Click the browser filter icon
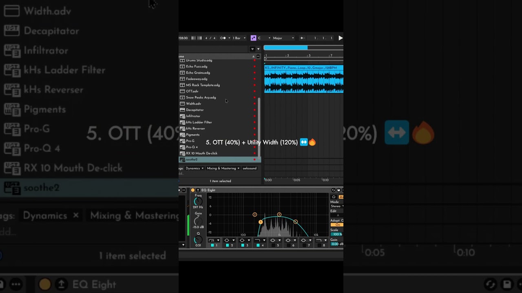This screenshot has width=522, height=293. pos(252,49)
